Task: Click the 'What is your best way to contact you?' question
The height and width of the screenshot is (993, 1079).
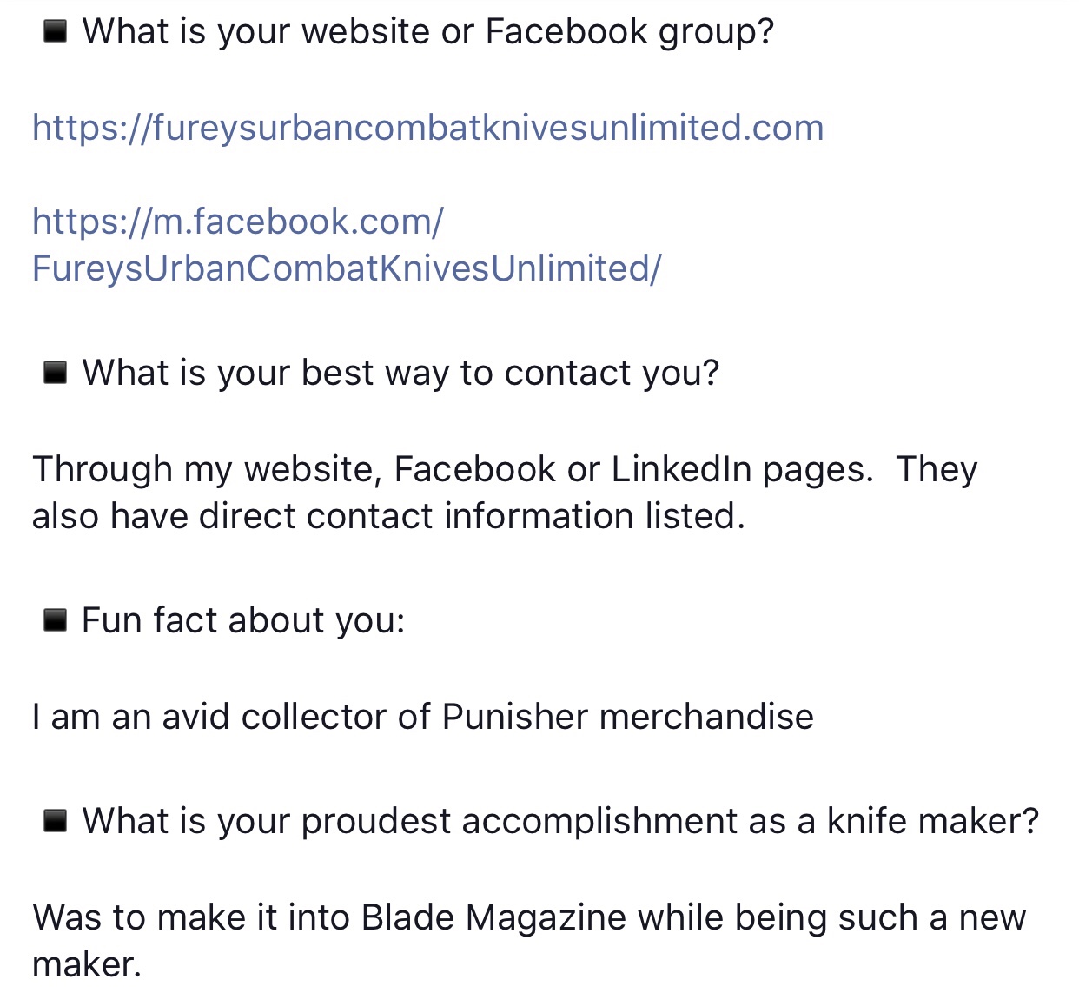Action: [x=400, y=374]
